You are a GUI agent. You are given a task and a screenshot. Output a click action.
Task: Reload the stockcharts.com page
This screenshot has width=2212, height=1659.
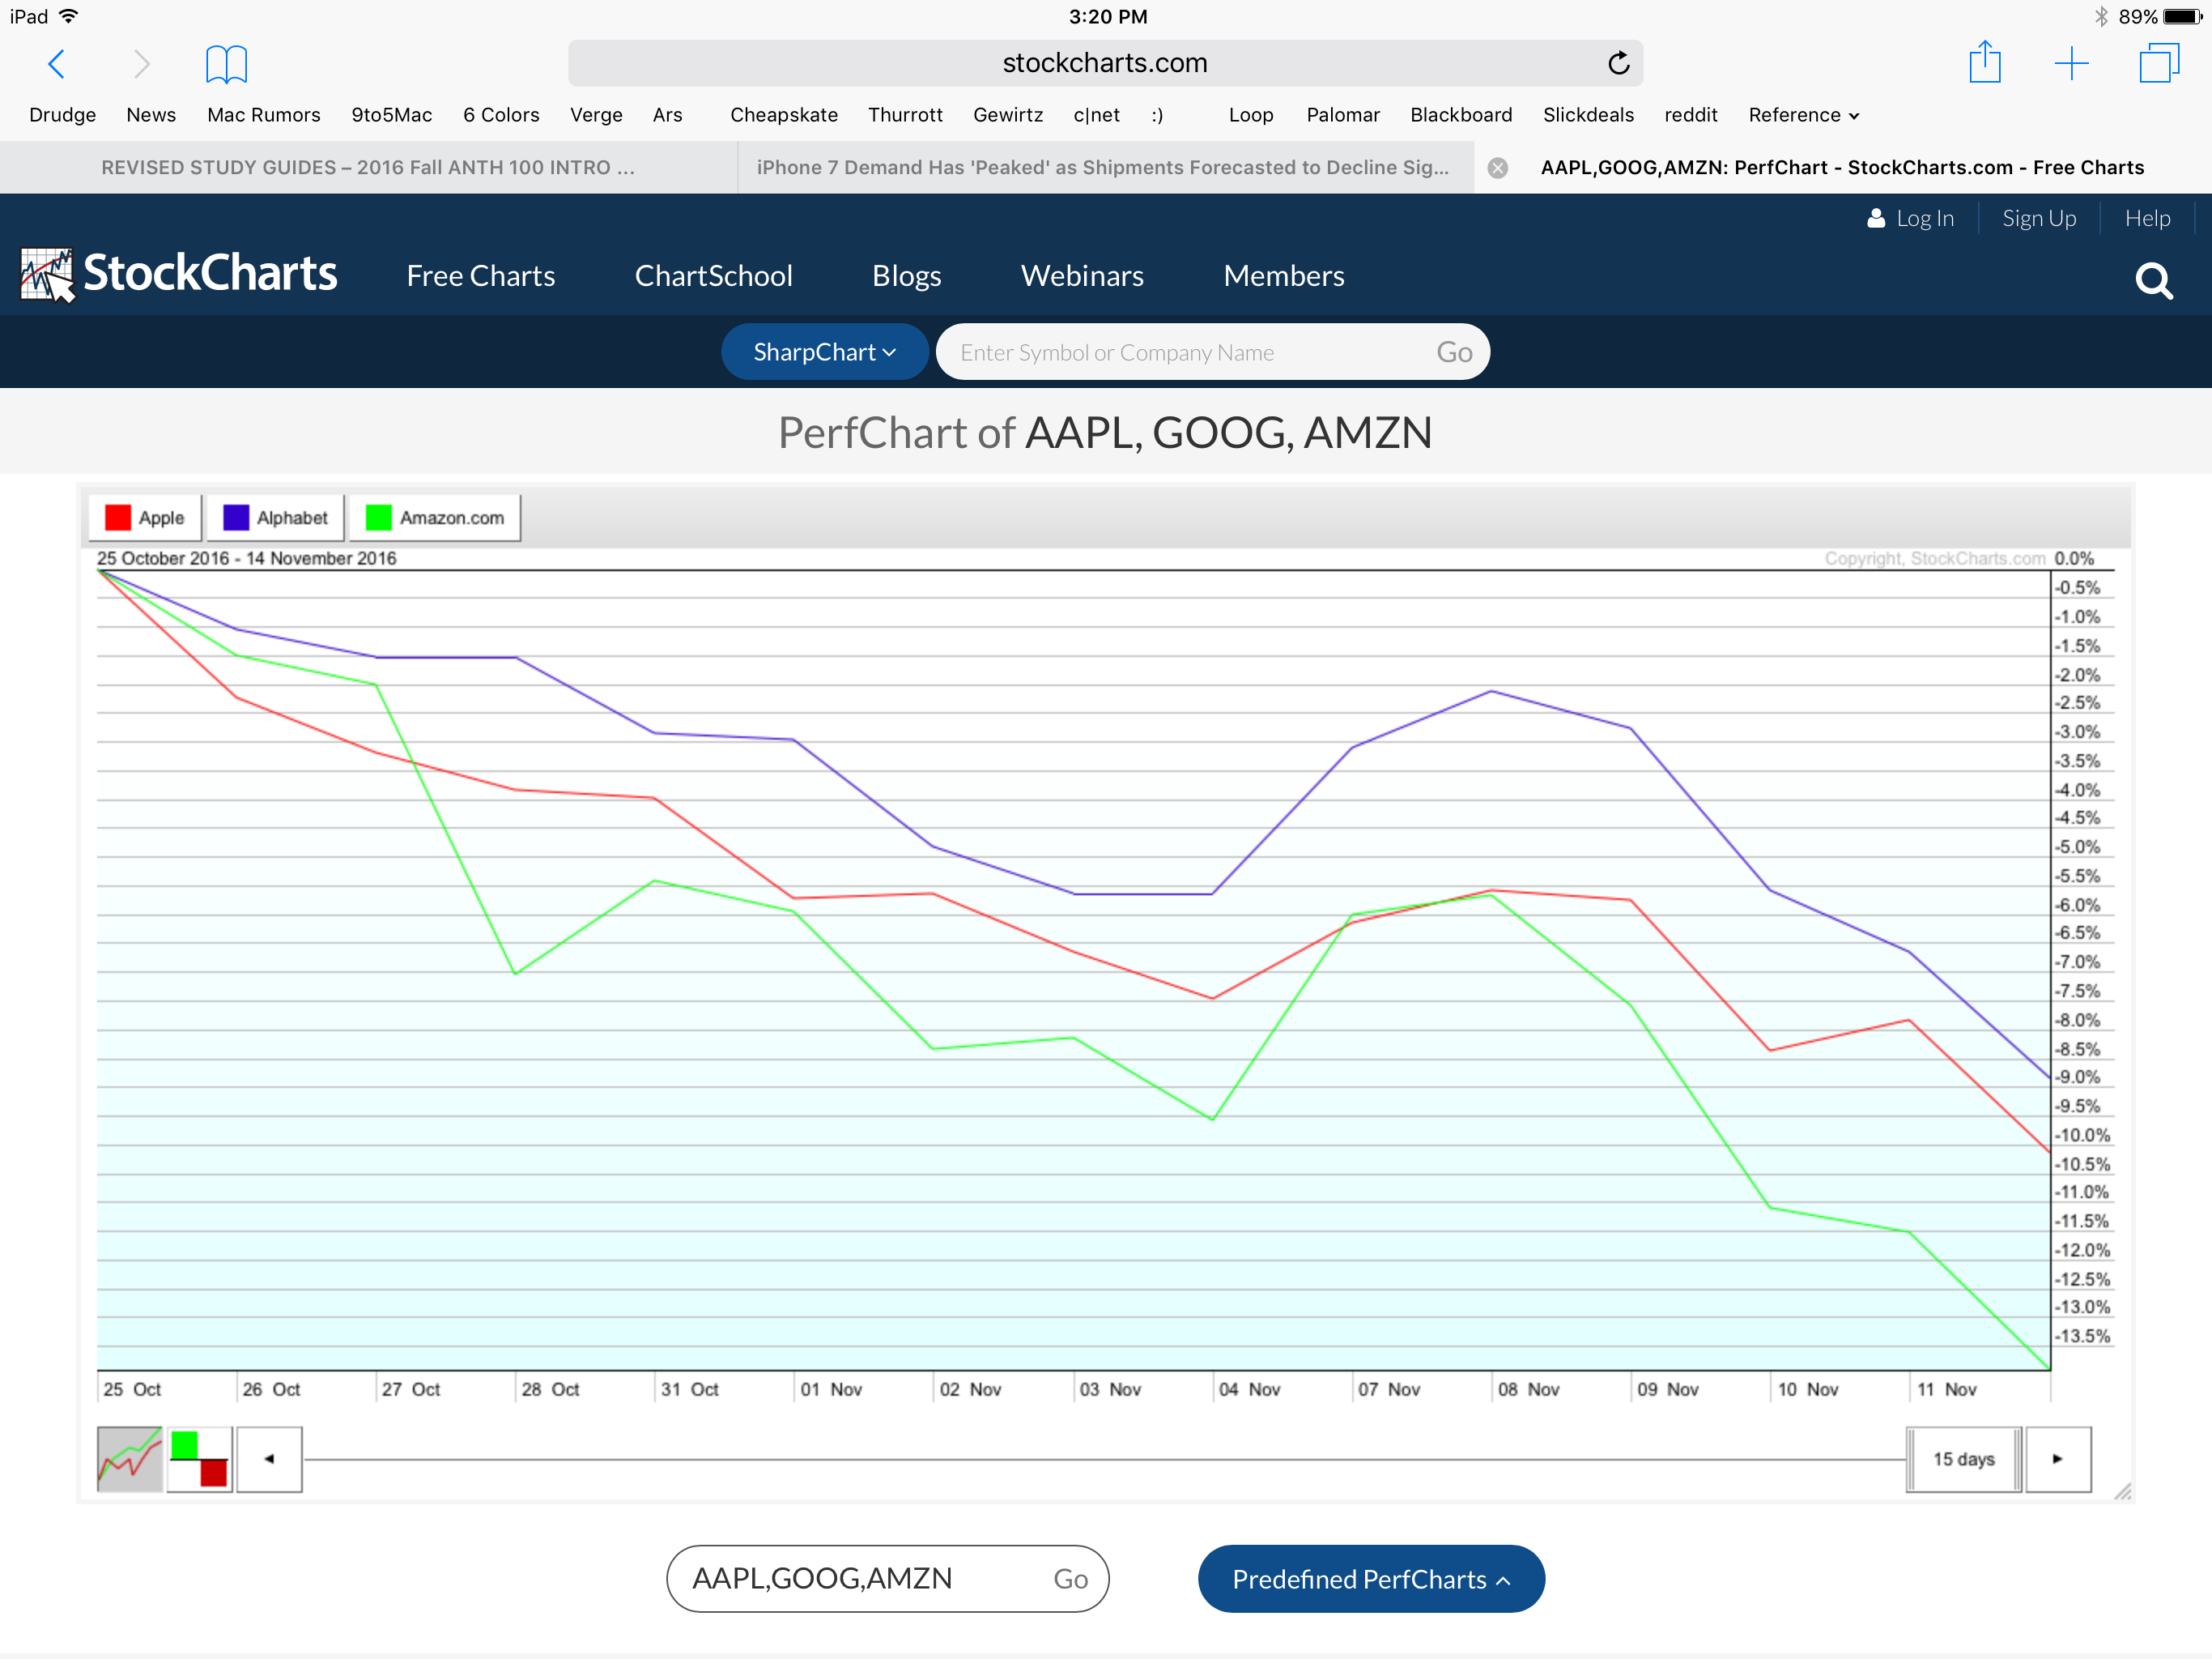point(1618,63)
